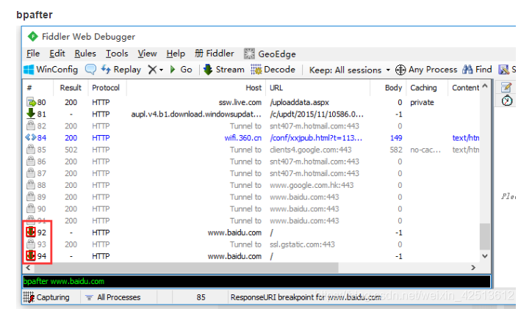Click the session 80 upload icon
Image resolution: width=521 pixels, height=309 pixels.
[x=31, y=102]
